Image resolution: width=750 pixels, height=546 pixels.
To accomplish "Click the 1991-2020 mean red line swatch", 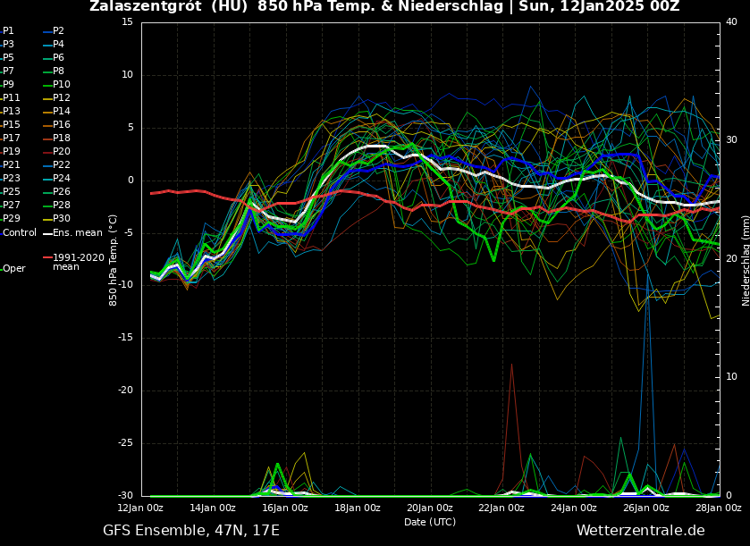I will coord(47,257).
